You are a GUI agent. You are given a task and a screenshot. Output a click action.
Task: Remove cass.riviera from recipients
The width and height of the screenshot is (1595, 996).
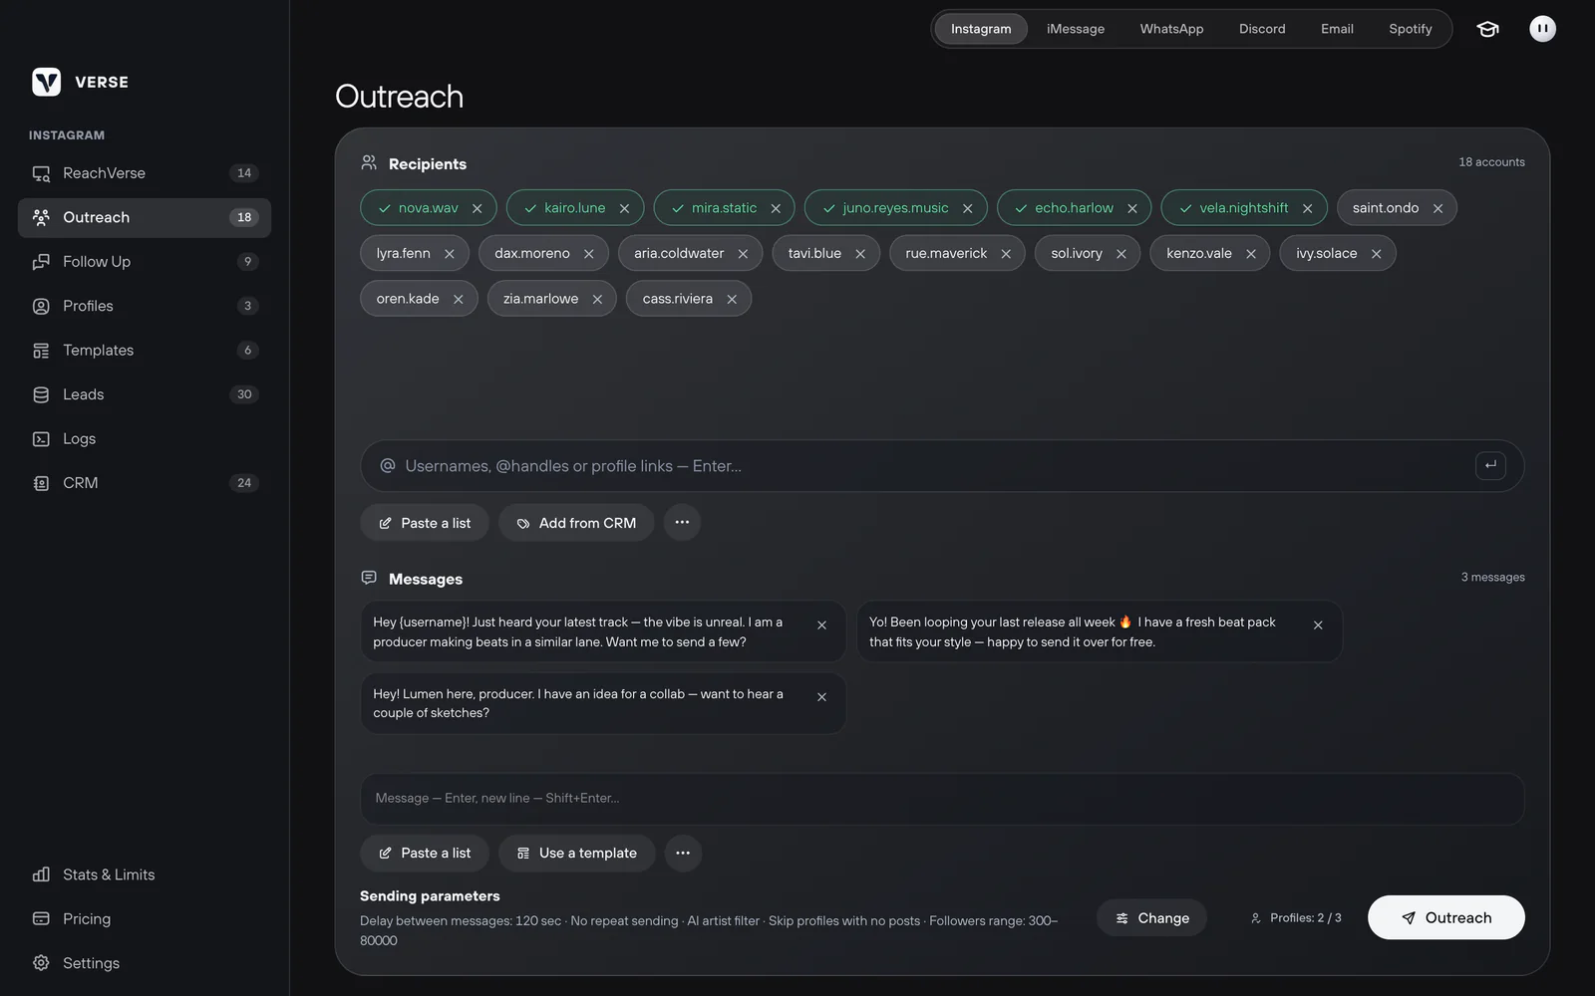pos(732,299)
